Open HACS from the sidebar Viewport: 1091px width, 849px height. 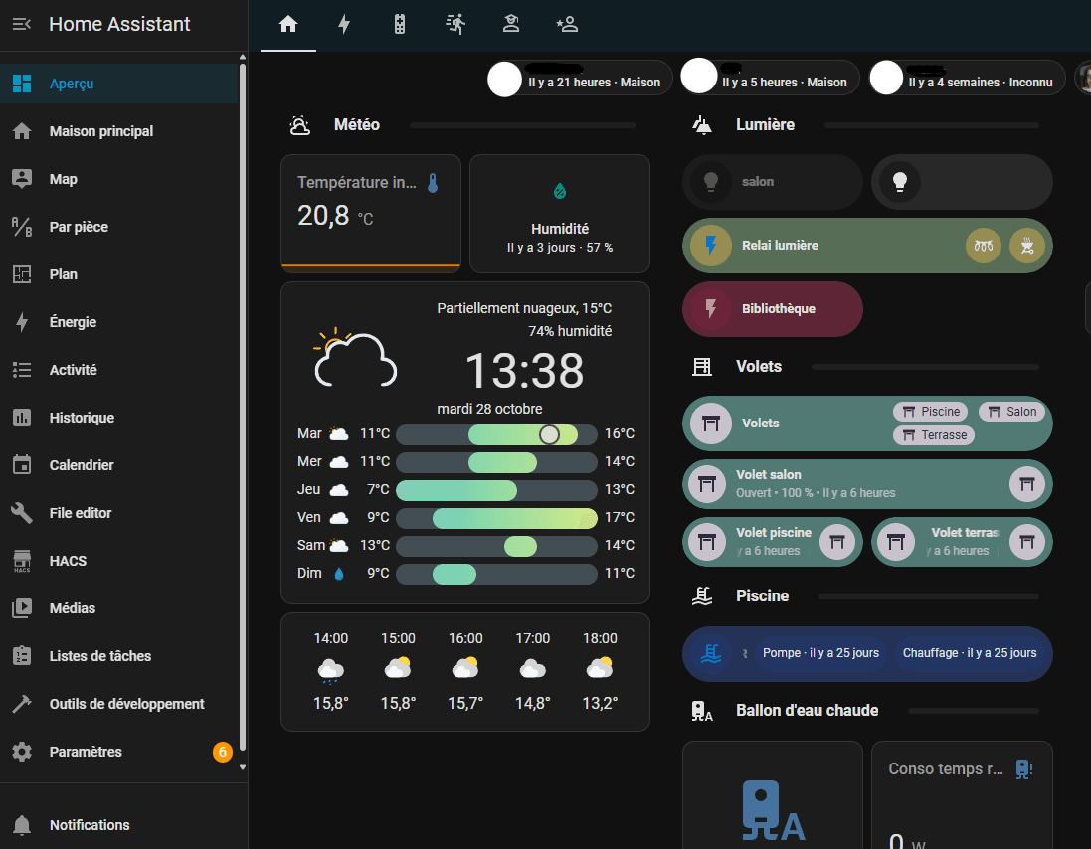click(68, 561)
